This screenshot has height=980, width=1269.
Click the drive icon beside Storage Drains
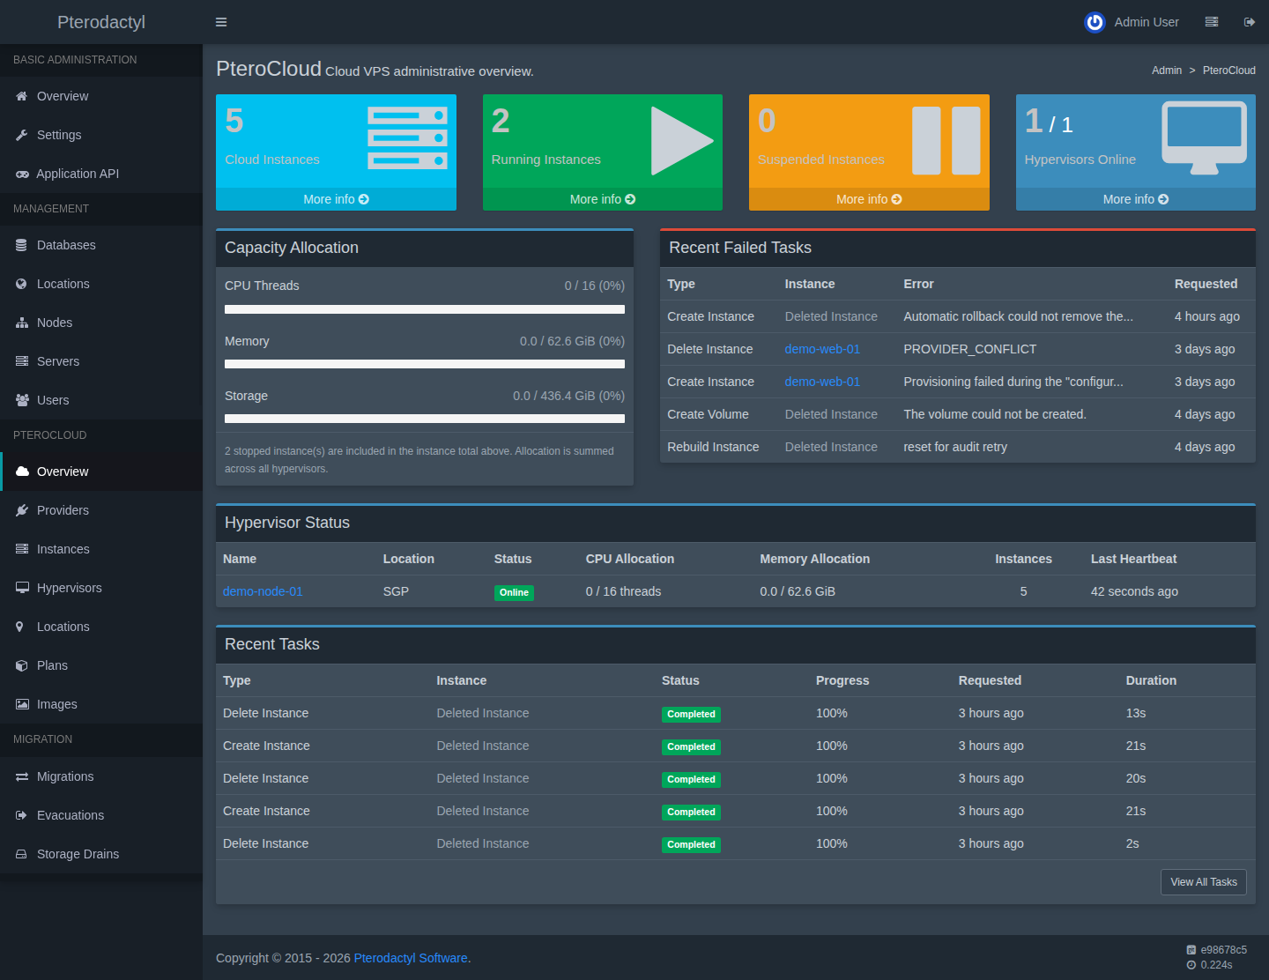pyautogui.click(x=22, y=854)
